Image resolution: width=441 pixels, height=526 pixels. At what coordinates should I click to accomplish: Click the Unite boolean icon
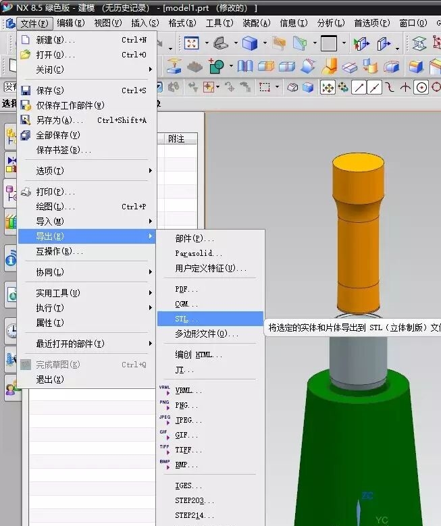[217, 66]
